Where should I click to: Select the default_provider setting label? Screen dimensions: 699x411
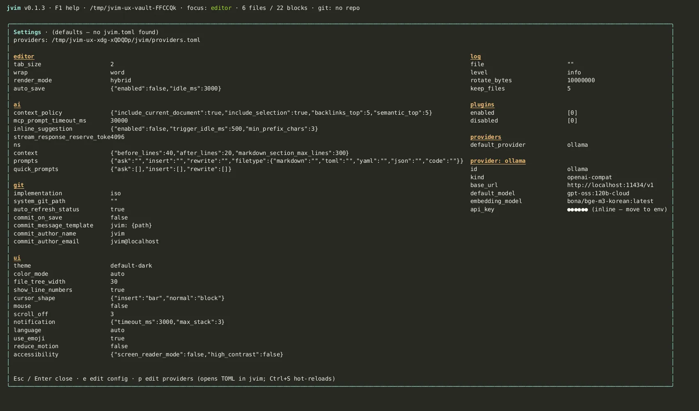[498, 145]
